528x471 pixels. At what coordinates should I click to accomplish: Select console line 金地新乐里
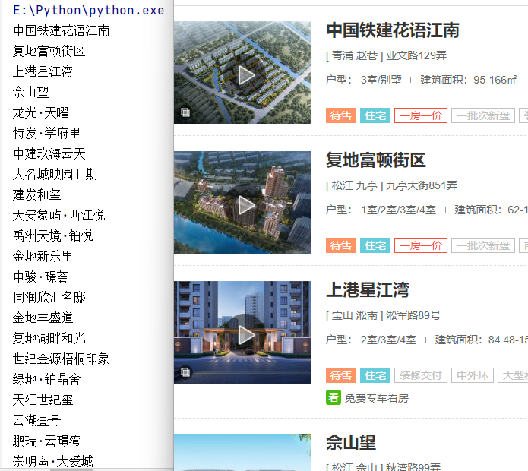point(43,257)
